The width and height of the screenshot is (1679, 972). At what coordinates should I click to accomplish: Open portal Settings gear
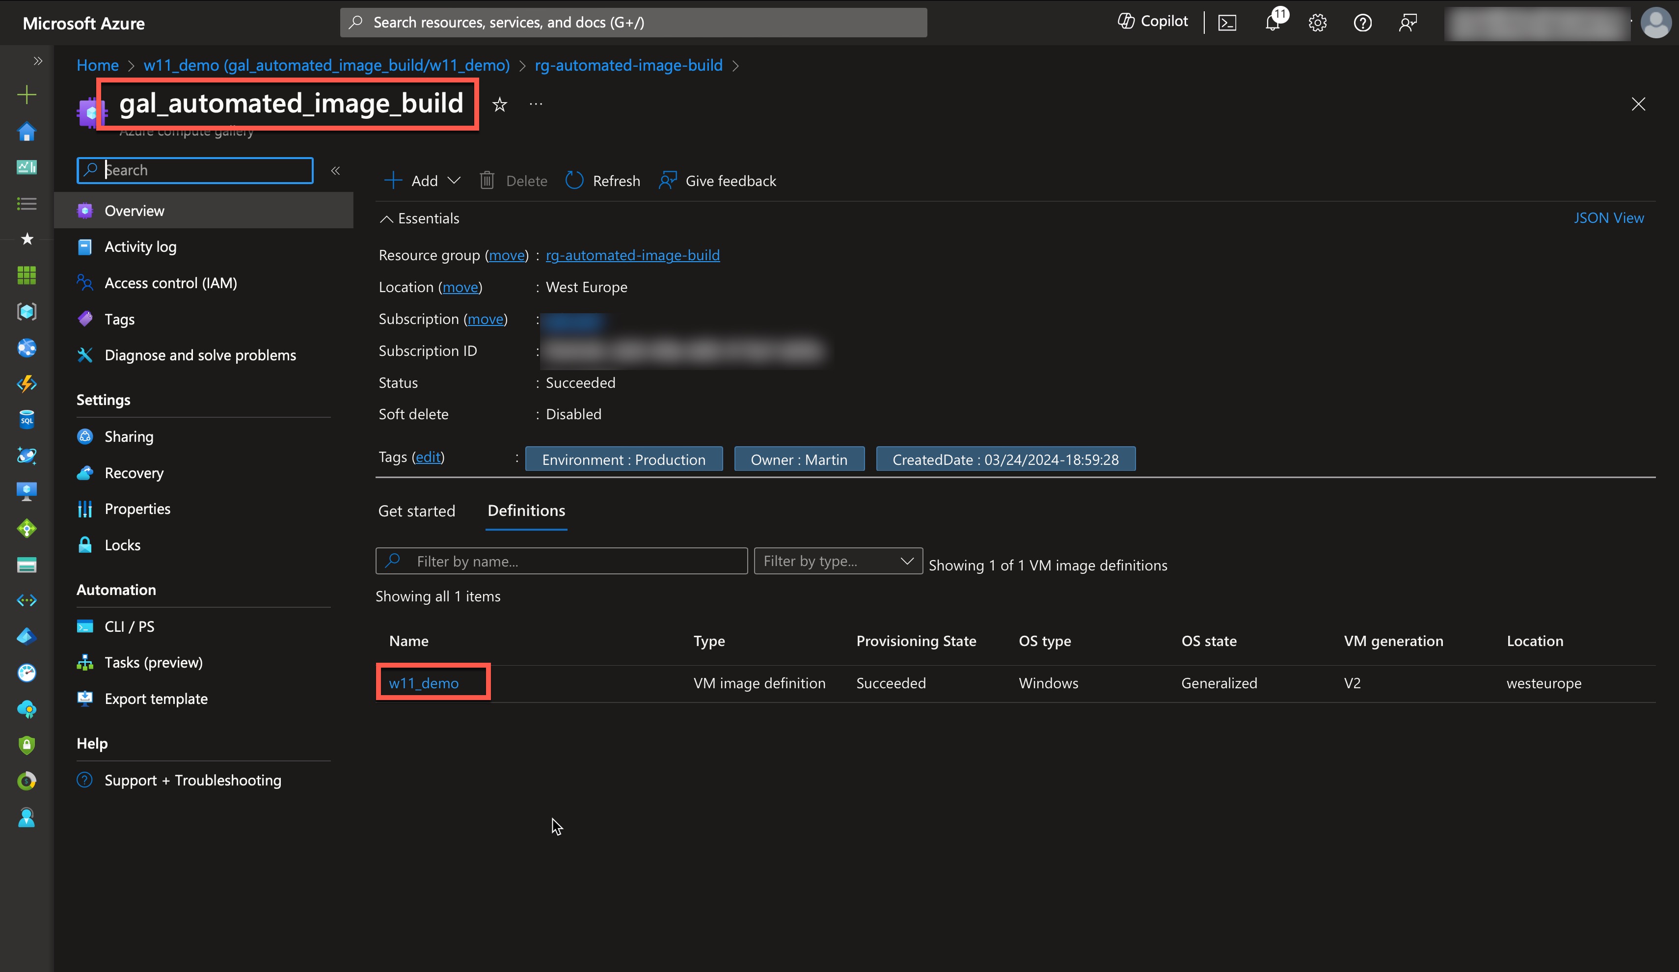[x=1317, y=23]
